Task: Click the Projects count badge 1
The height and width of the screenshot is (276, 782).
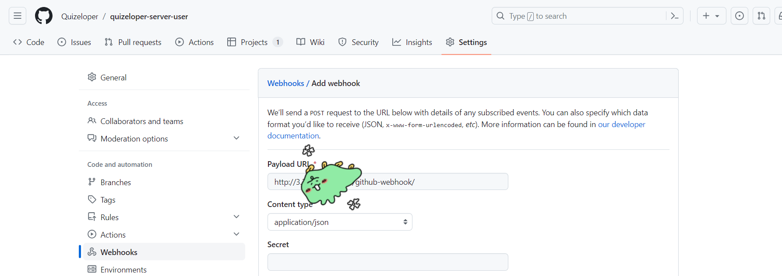Action: click(278, 42)
